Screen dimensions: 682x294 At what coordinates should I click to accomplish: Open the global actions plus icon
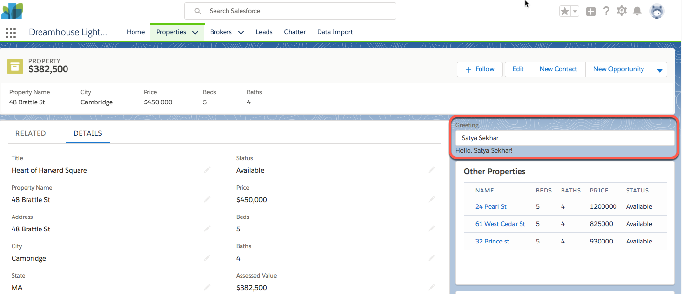tap(591, 11)
